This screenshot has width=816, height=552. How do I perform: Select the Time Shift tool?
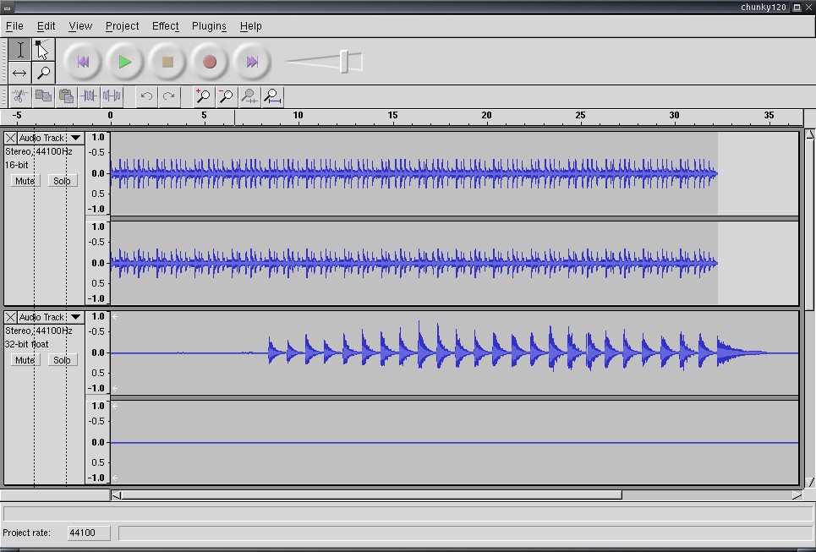tap(20, 73)
